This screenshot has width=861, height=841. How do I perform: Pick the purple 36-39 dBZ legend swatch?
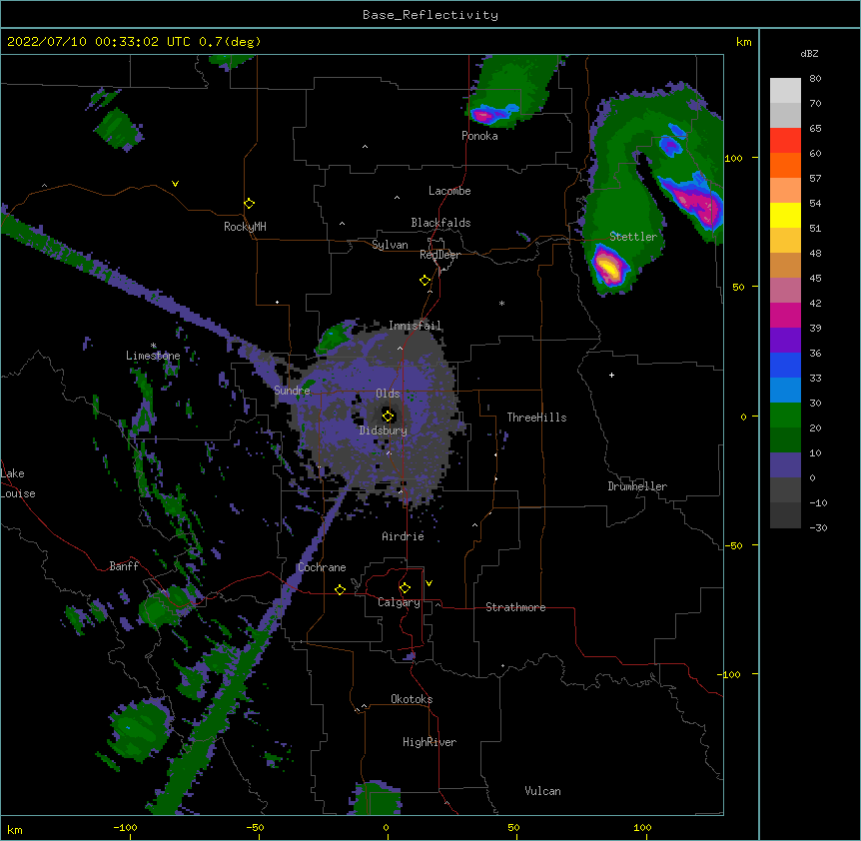785,340
